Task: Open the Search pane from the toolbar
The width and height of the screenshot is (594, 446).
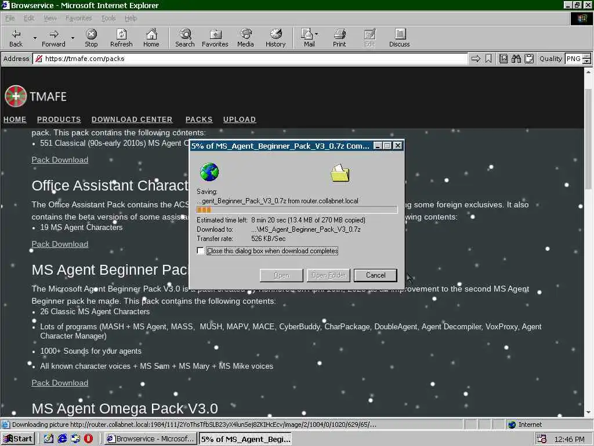Action: coord(185,38)
